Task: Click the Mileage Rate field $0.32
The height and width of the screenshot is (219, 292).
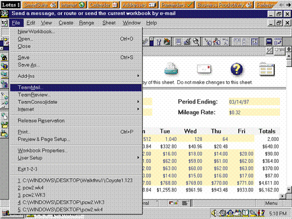Action: pyautogui.click(x=254, y=112)
